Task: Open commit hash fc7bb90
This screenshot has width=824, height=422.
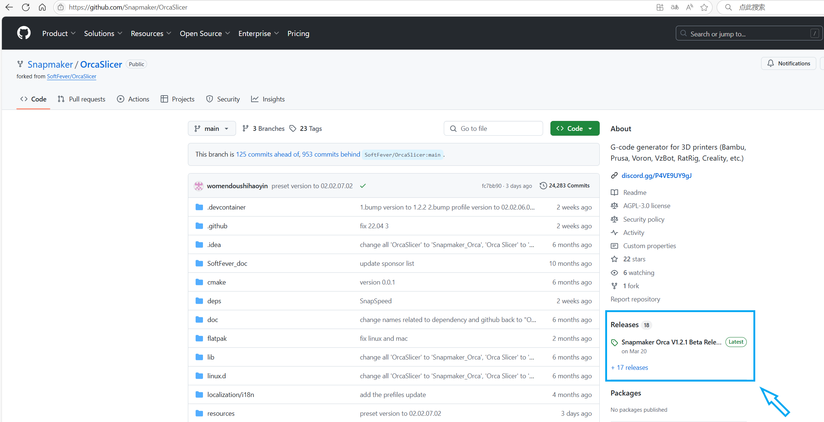Action: point(492,186)
